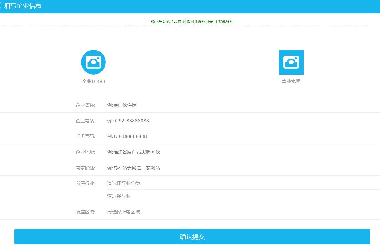Open the 返回易站站长网首页 link
The height and width of the screenshot is (252, 380).
point(168,22)
